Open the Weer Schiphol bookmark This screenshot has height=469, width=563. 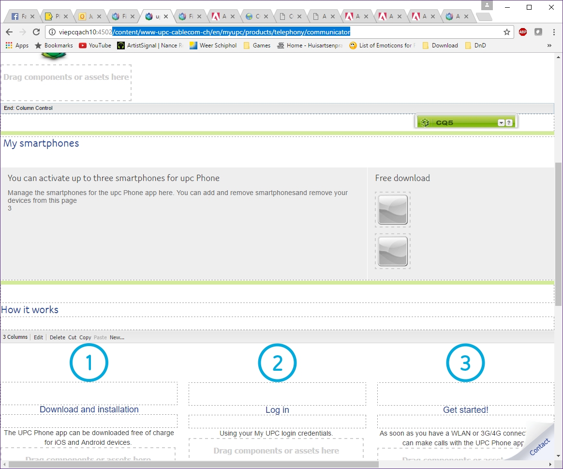[213, 45]
